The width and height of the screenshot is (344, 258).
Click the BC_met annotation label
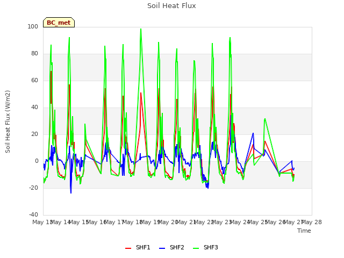(x=59, y=23)
